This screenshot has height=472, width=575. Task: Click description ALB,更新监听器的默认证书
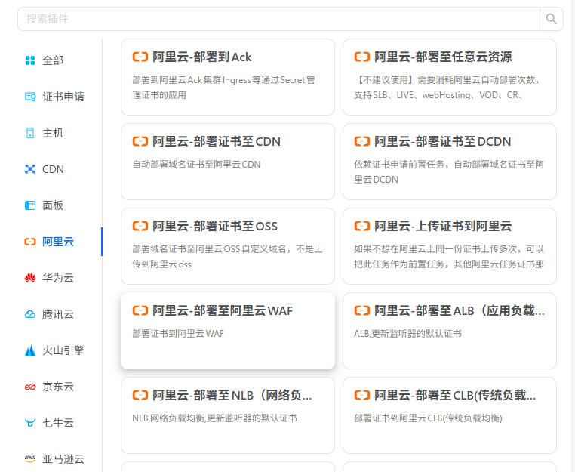click(x=407, y=334)
